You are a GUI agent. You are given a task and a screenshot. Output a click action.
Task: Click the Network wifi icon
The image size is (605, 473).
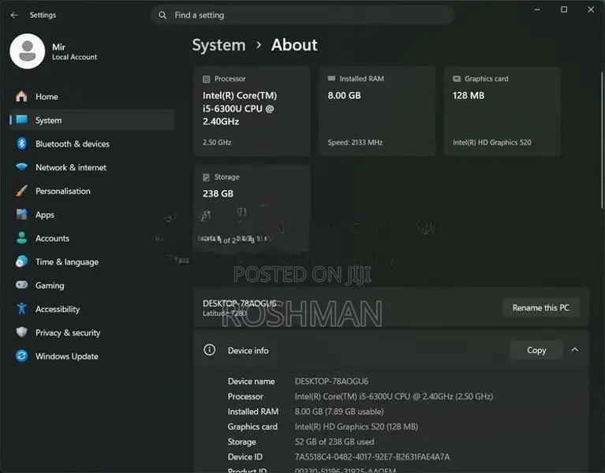(21, 167)
